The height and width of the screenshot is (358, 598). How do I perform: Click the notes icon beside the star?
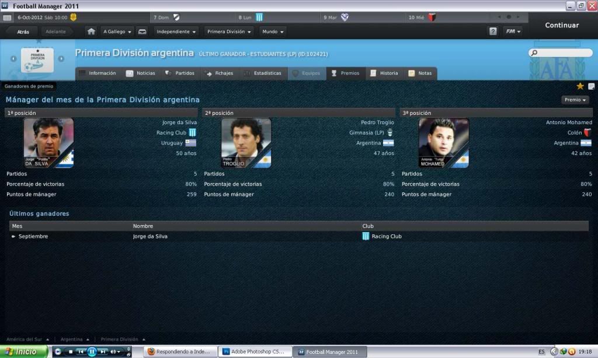point(591,86)
